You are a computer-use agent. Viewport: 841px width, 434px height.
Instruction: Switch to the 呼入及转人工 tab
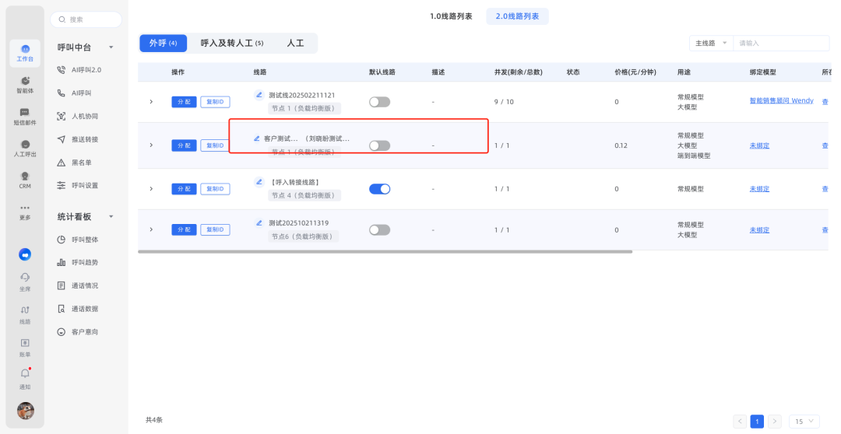coord(231,44)
